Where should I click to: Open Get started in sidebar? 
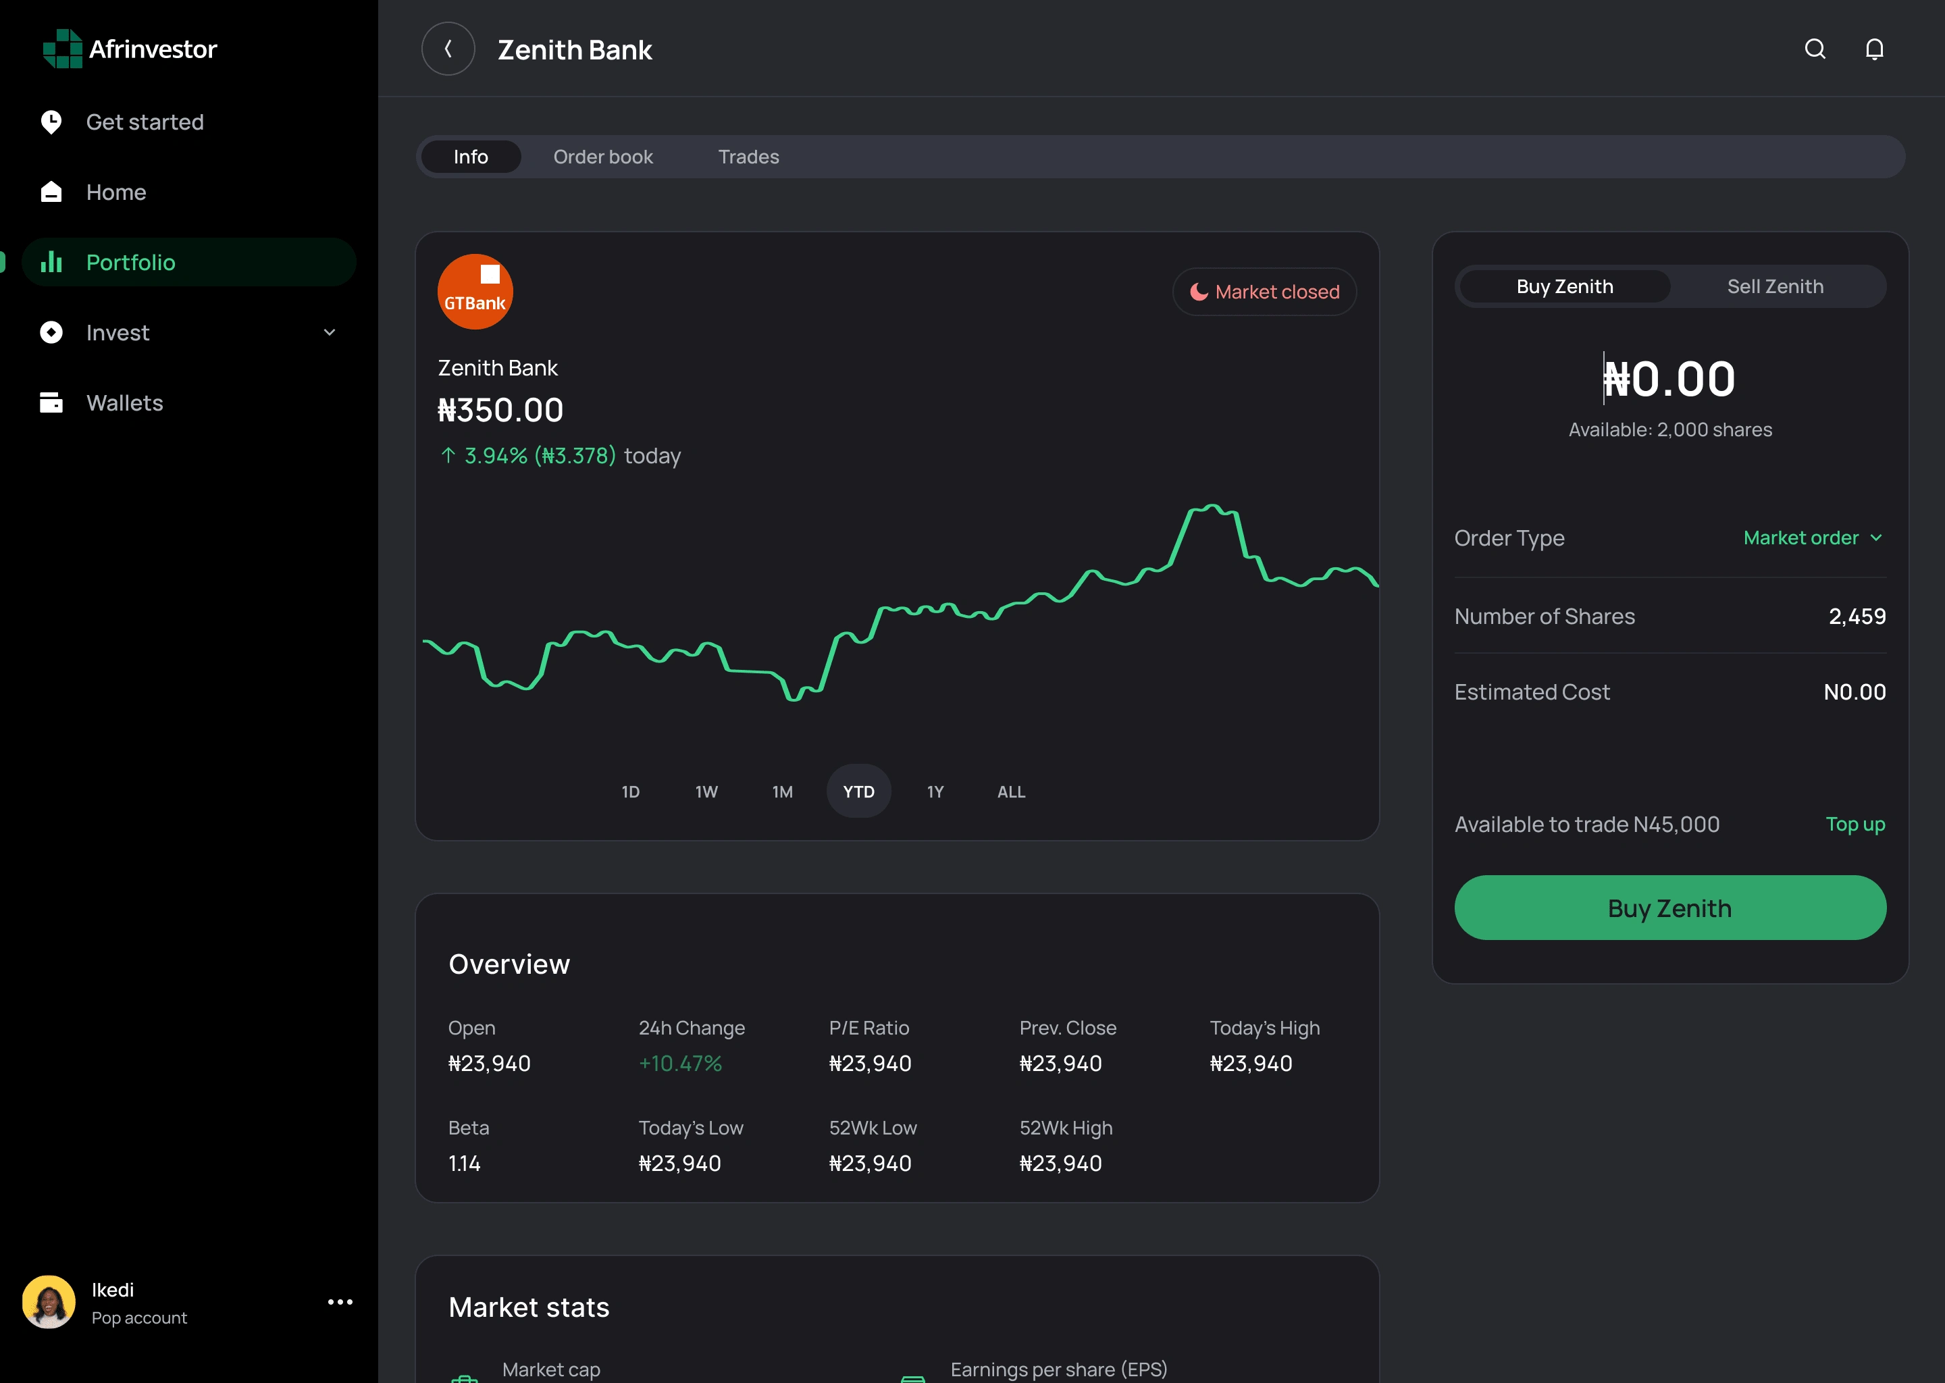[145, 122]
